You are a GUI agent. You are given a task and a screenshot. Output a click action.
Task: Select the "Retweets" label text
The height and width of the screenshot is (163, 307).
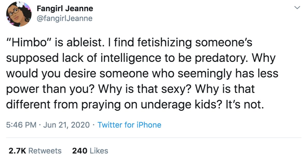click(45, 151)
